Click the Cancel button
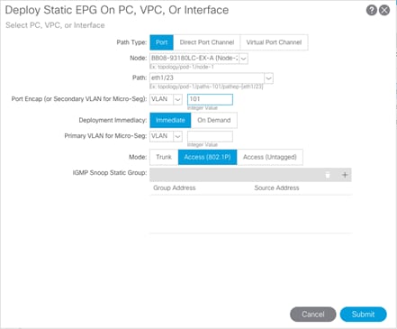 point(313,315)
